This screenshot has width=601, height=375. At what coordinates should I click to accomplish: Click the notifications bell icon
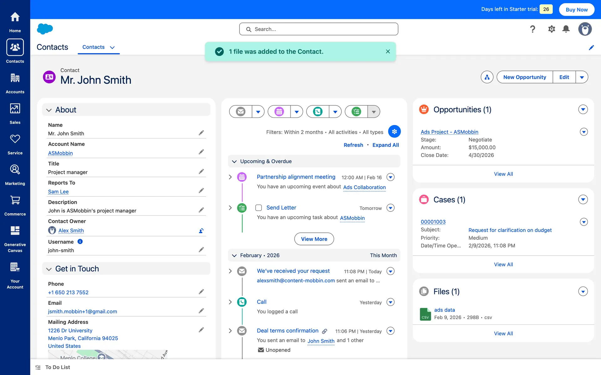566,29
